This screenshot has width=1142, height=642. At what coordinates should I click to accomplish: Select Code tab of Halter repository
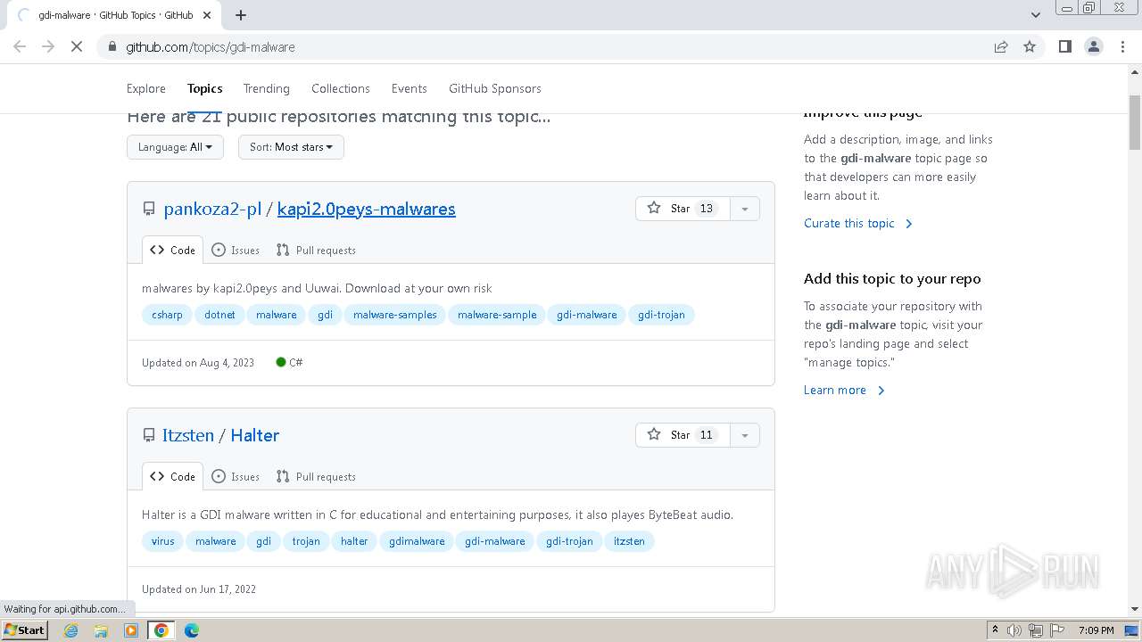pos(172,477)
